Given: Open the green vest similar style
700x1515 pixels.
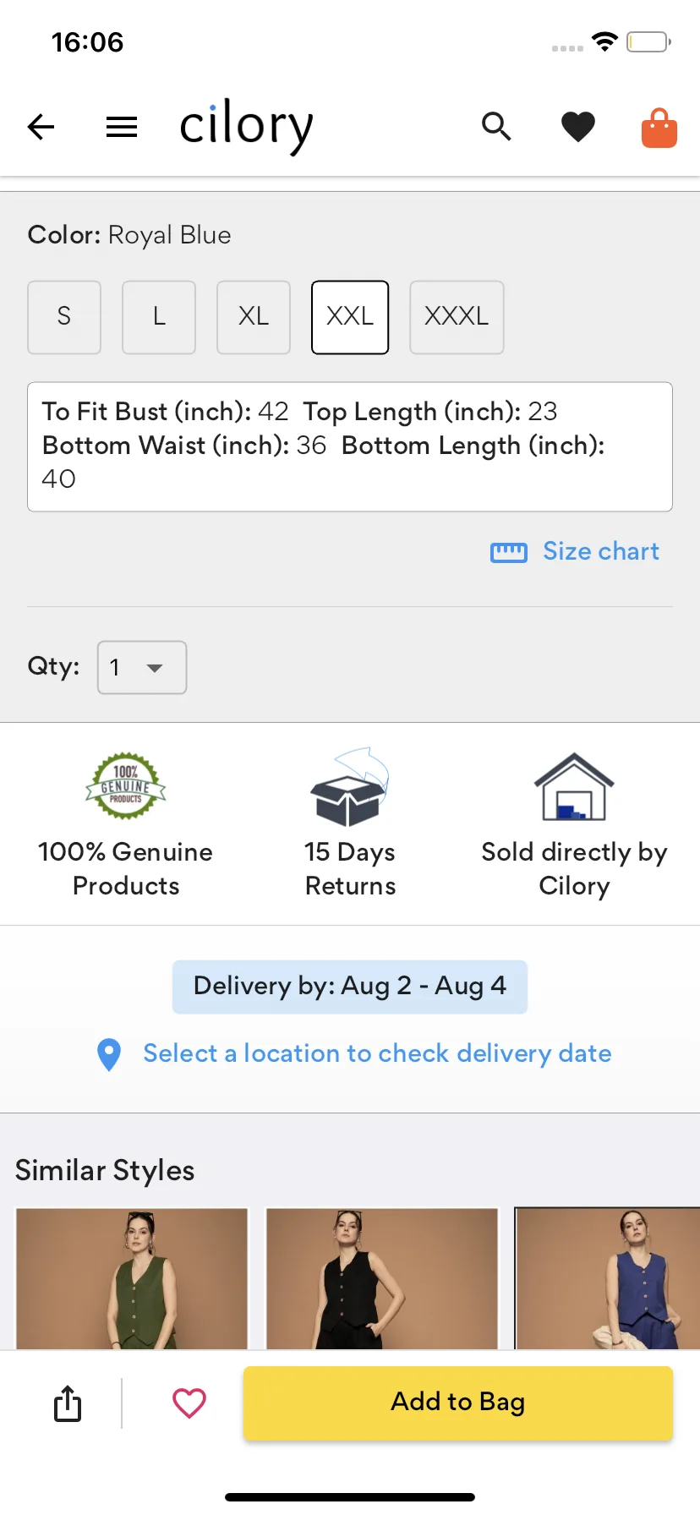Looking at the screenshot, I should click(132, 1278).
